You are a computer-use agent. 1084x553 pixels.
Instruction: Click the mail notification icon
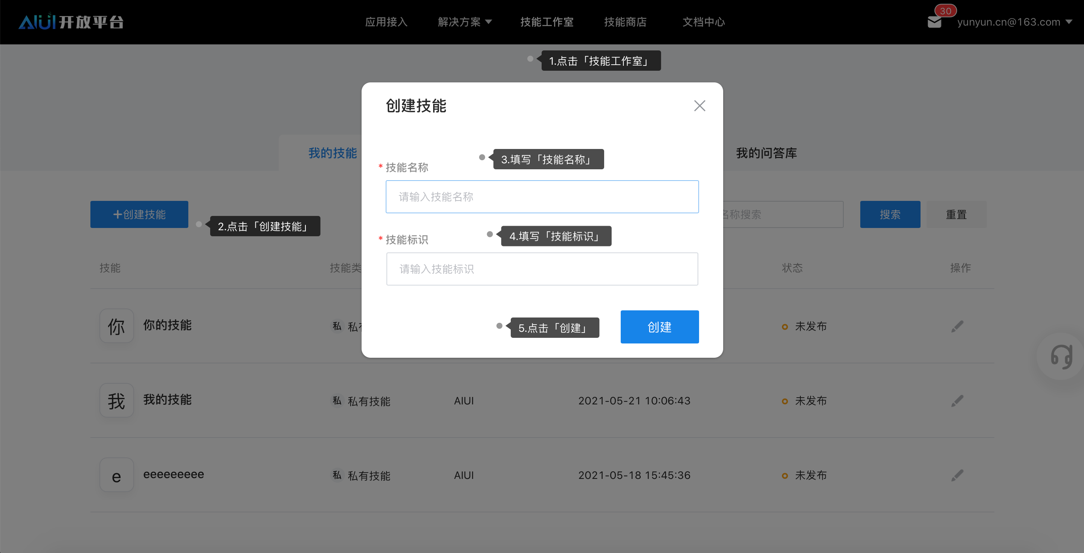click(x=934, y=22)
